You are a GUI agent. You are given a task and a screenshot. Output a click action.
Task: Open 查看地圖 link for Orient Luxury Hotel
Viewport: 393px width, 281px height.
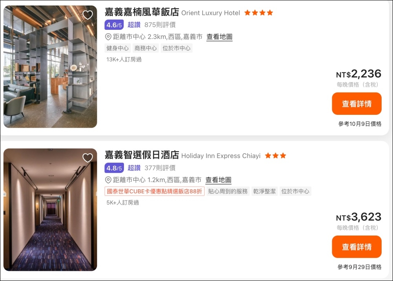pos(219,37)
